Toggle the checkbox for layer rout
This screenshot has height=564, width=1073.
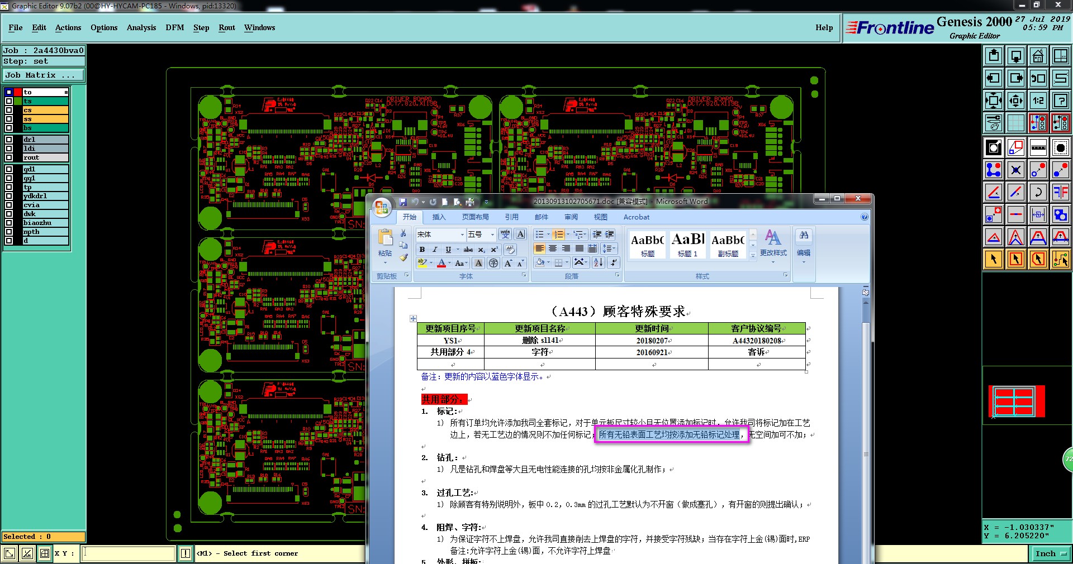[x=9, y=157]
